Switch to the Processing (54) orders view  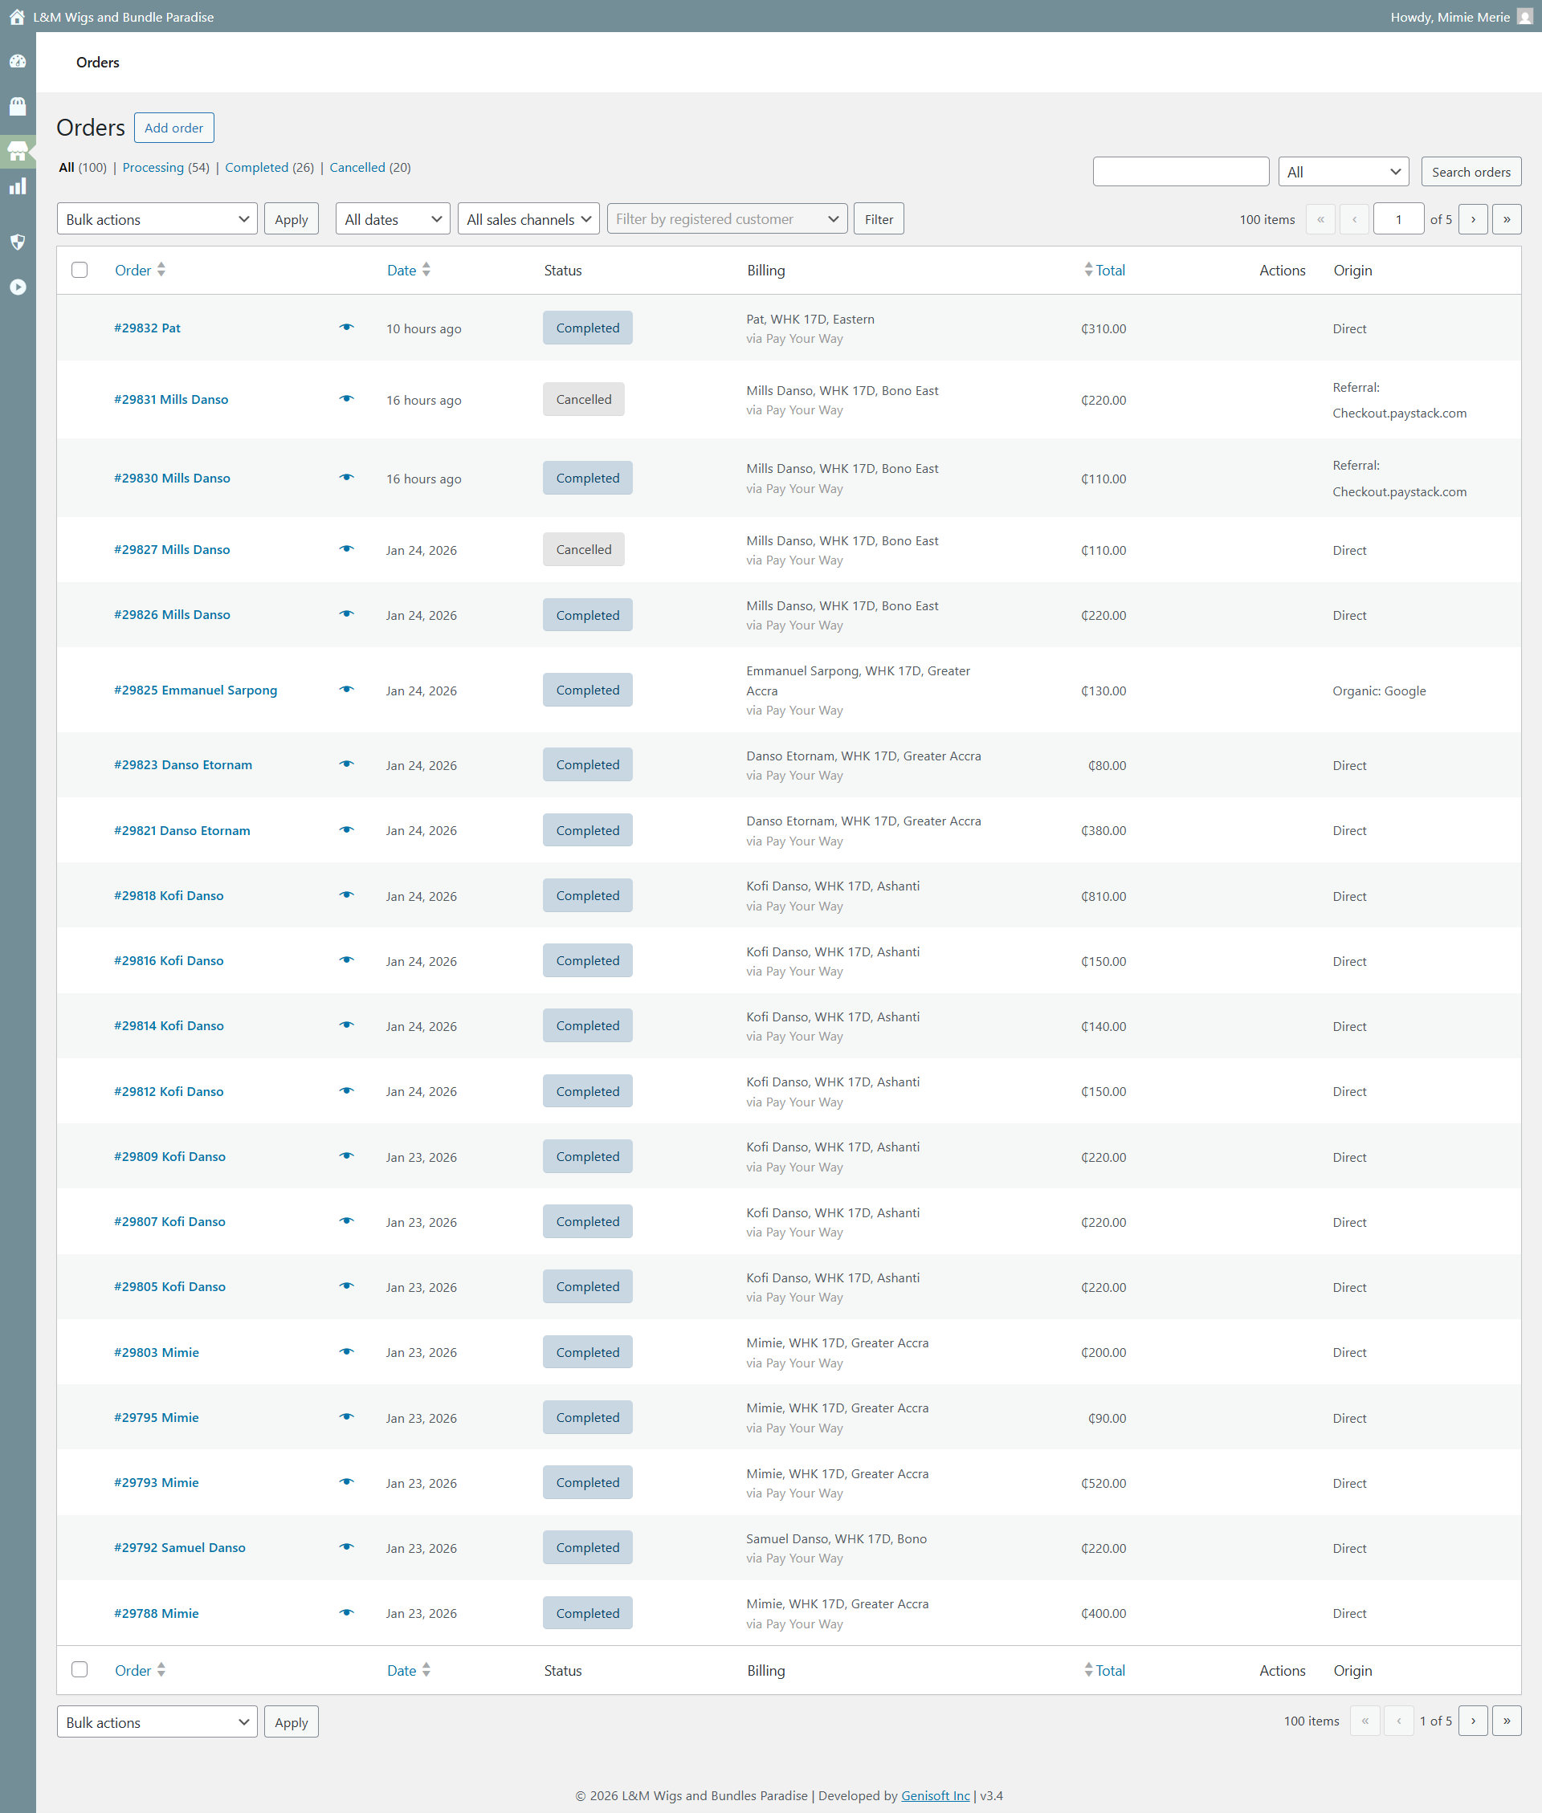coord(153,168)
